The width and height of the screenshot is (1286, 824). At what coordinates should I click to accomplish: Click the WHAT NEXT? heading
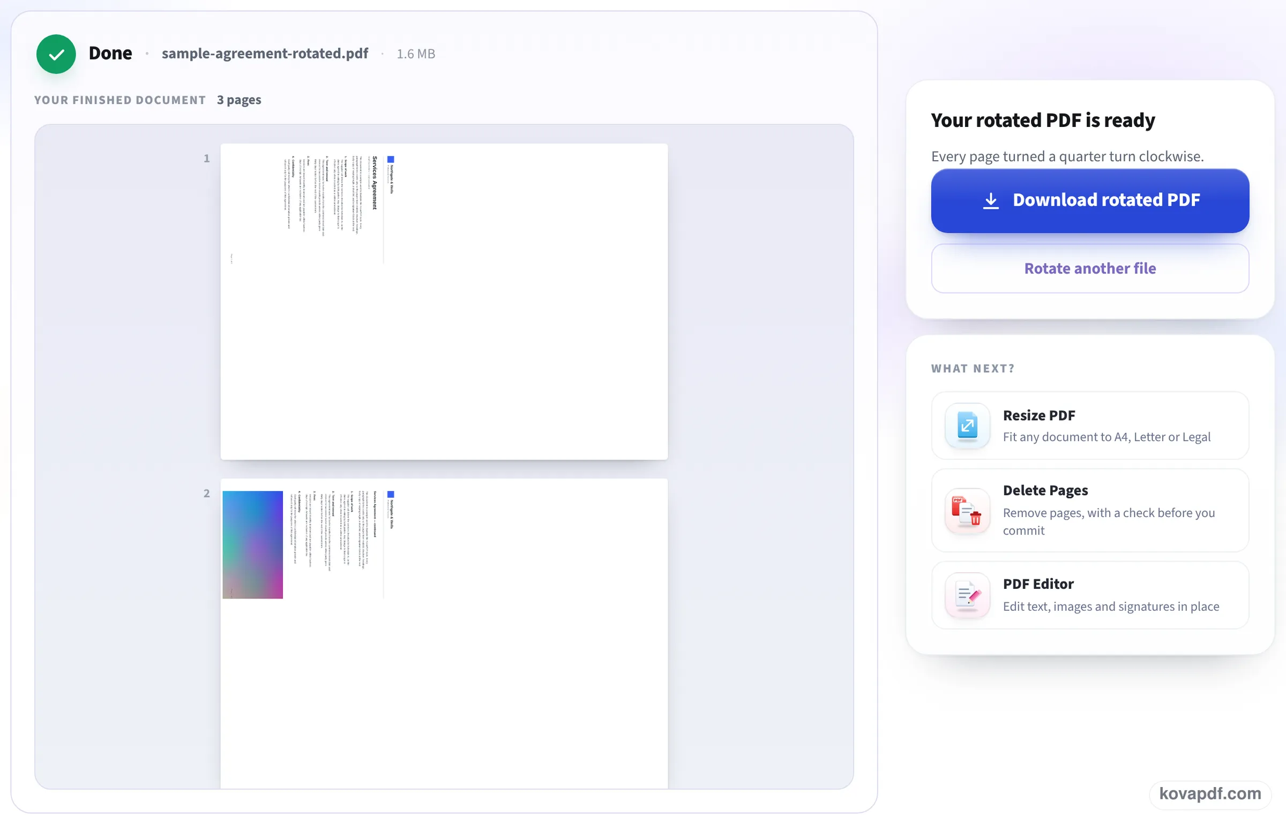[x=973, y=369]
